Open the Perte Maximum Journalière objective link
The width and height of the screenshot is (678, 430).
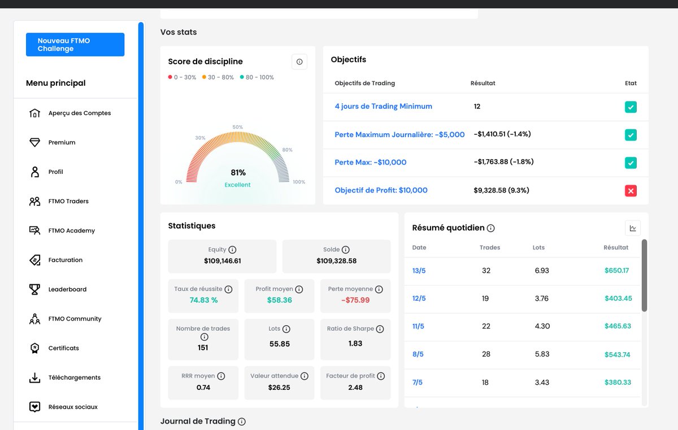click(x=399, y=134)
